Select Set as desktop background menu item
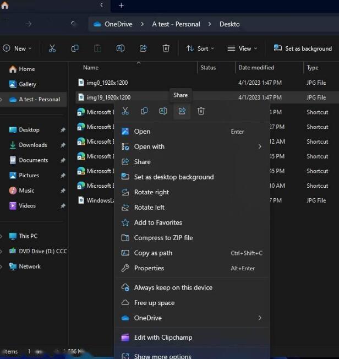 [173, 177]
